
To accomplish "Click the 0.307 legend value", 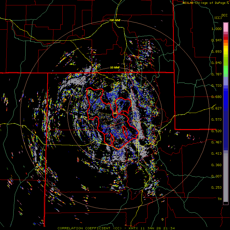I will [x=216, y=176].
